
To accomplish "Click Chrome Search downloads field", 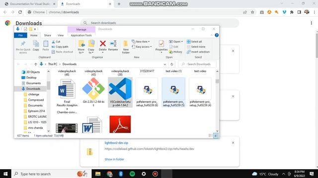I will point(160,23).
